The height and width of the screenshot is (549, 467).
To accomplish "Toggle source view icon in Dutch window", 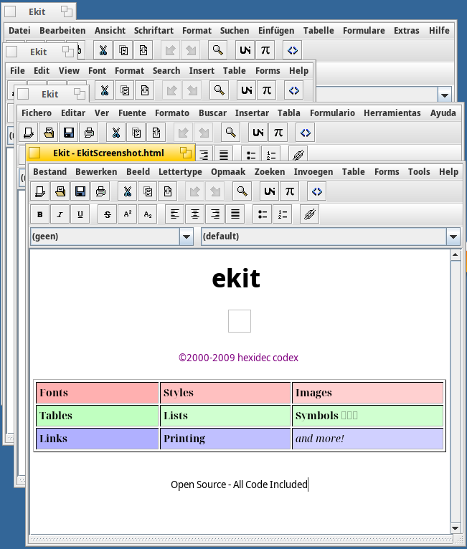I will pos(317,191).
